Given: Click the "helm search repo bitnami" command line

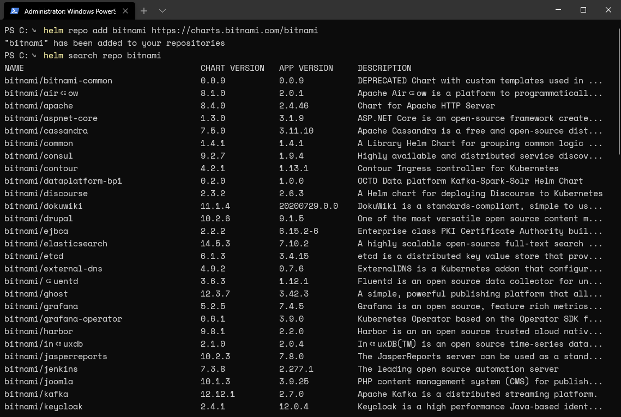Looking at the screenshot, I should pyautogui.click(x=102, y=56).
